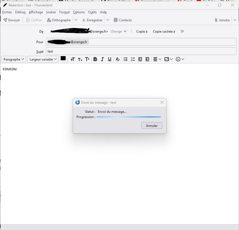
Task: Click the Joindre paperclip attachment button
Action: pos(222,20)
